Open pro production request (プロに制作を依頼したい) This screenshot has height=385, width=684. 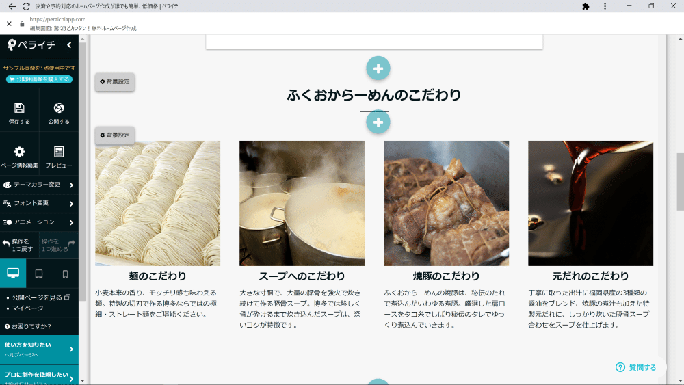coord(39,376)
